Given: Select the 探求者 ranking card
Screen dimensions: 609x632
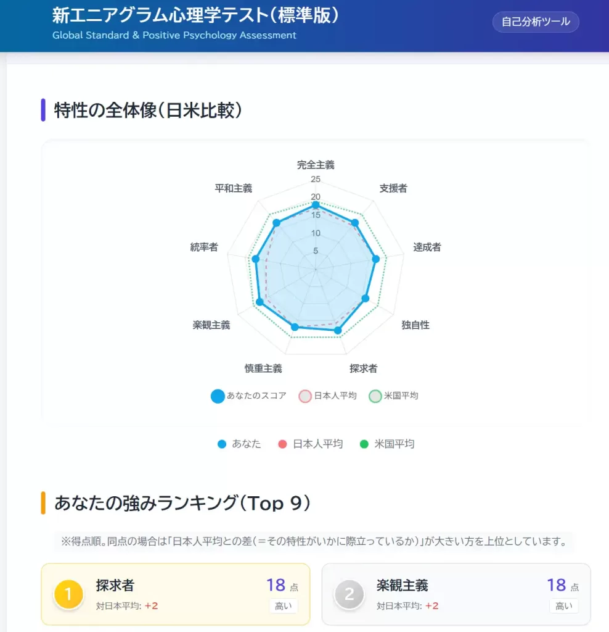Looking at the screenshot, I should pyautogui.click(x=176, y=594).
